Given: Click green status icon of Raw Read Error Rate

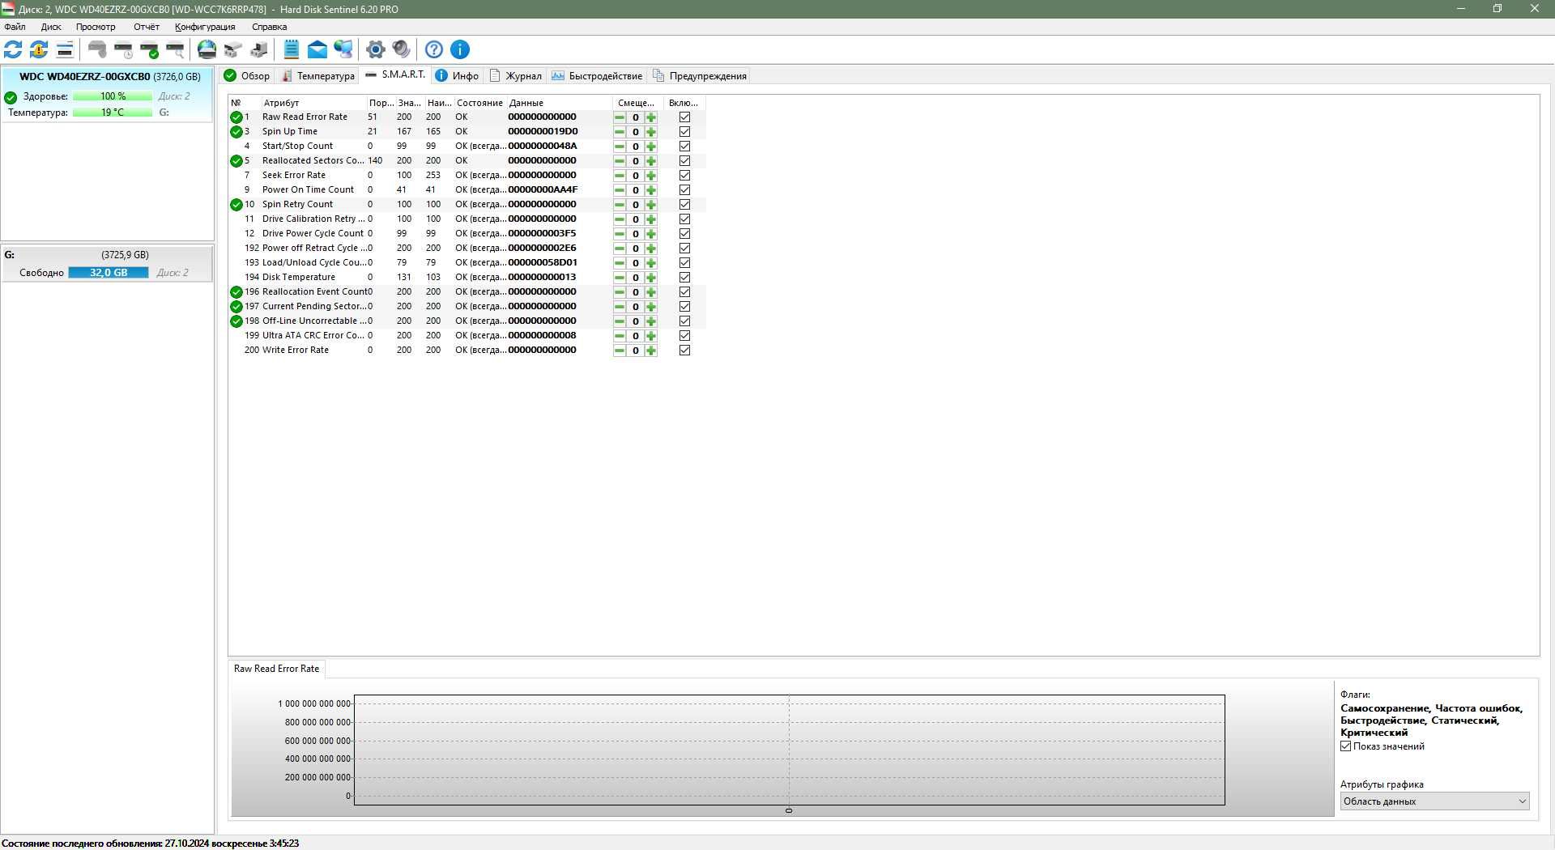Looking at the screenshot, I should [236, 117].
